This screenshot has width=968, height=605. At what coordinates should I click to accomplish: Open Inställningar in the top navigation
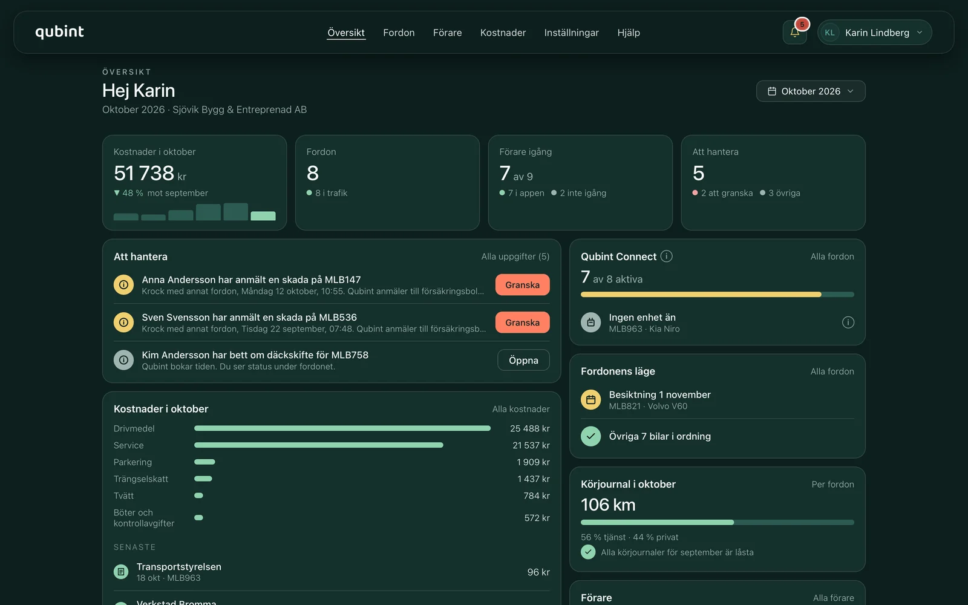point(571,33)
